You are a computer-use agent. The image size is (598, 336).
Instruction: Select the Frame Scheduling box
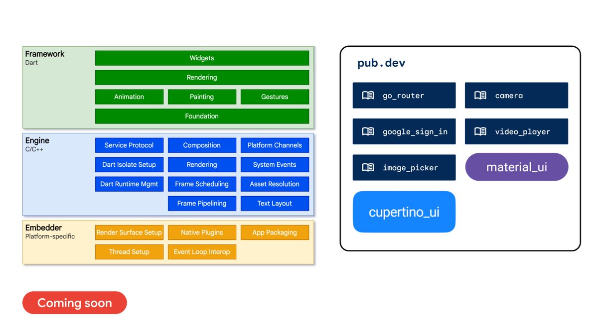coord(202,184)
